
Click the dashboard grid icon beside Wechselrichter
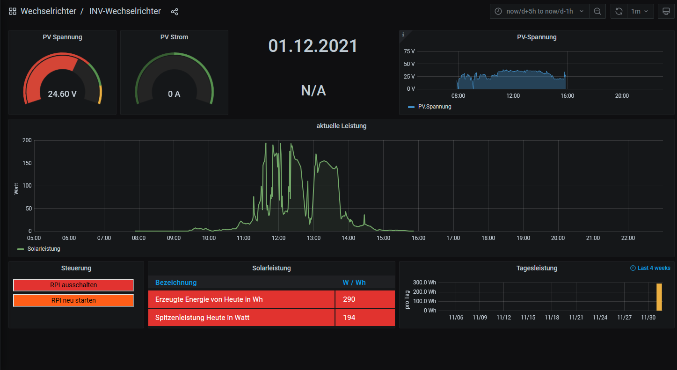[13, 11]
